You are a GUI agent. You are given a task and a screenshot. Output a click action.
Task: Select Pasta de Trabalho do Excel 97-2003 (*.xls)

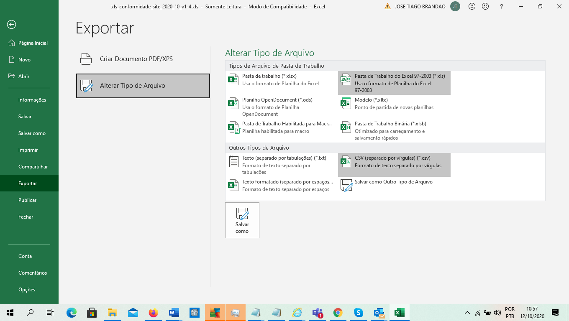(394, 83)
